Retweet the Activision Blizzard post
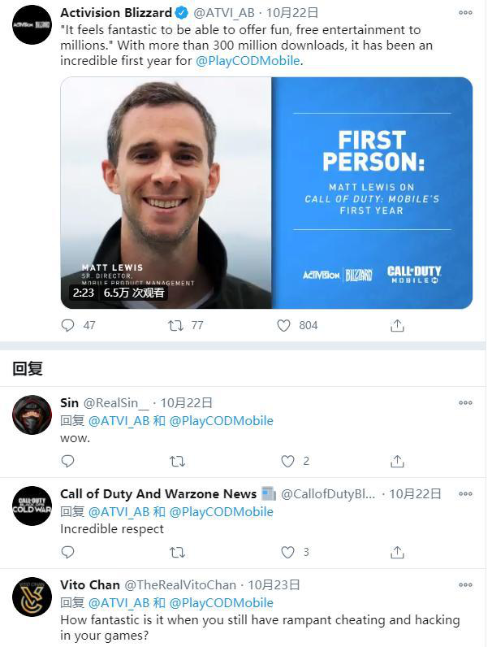This screenshot has height=647, width=492. pos(176,326)
